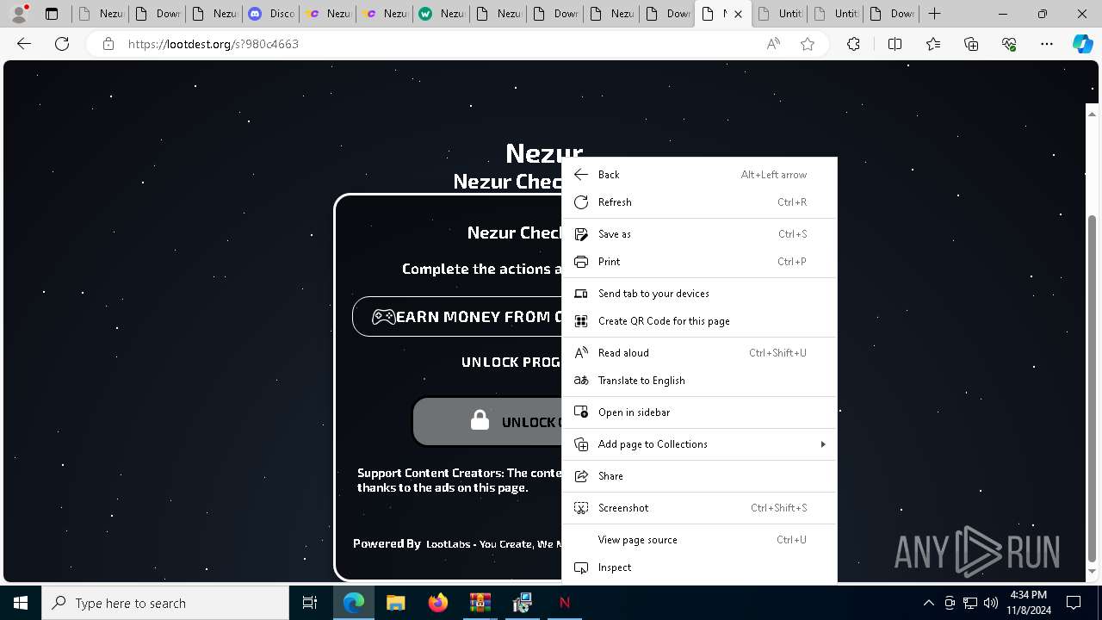Choose Save as from context menu
Screen dimensions: 1102x620
tap(699, 234)
